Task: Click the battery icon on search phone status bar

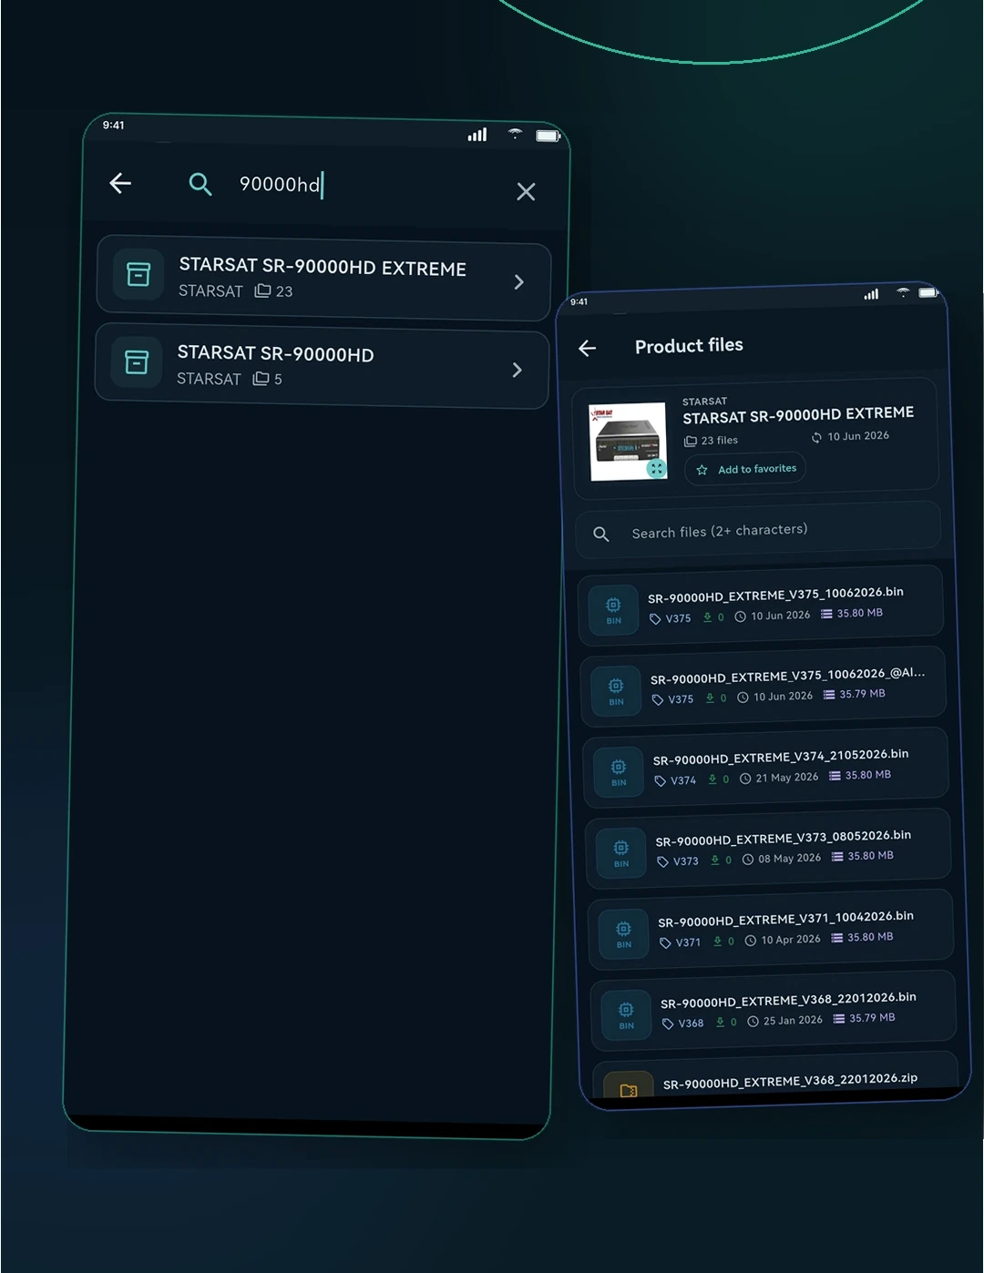Action: 548,136
